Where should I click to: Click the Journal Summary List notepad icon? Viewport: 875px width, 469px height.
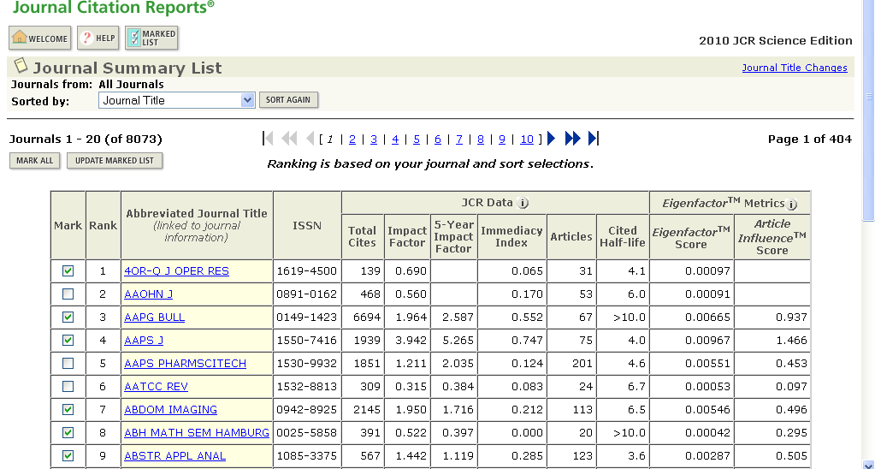click(x=21, y=66)
